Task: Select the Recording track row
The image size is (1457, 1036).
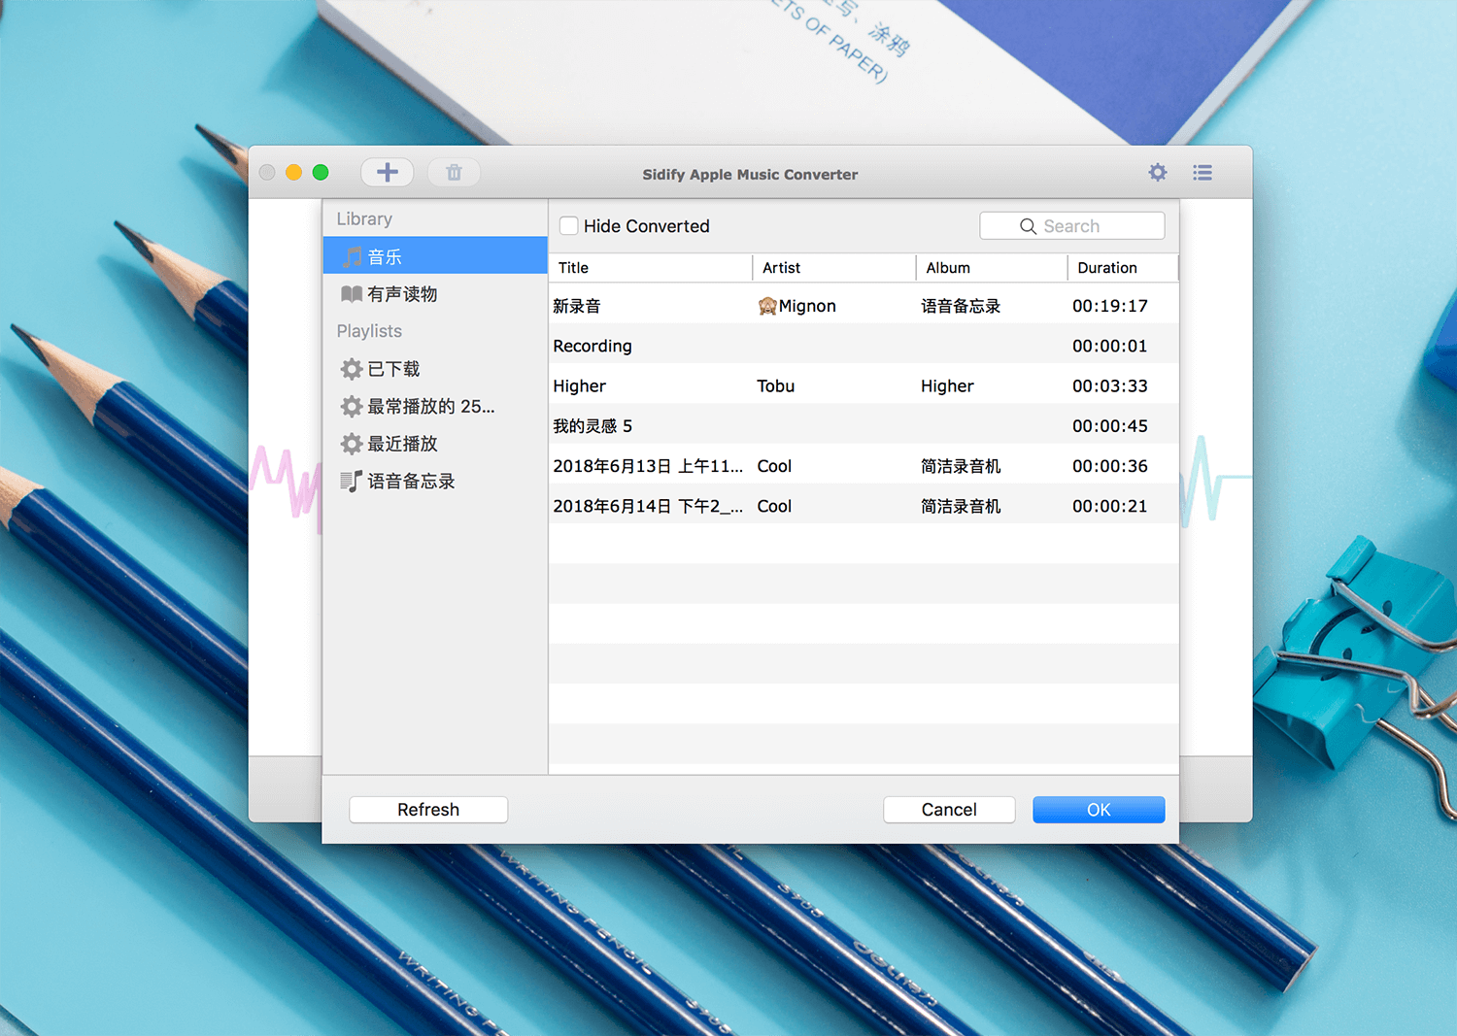Action: coord(864,346)
